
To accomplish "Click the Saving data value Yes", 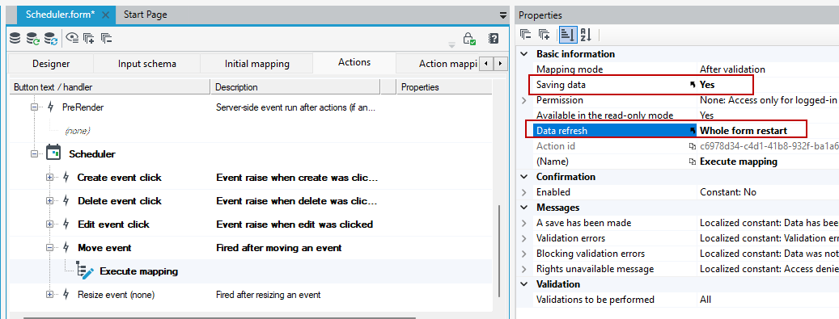I will point(707,85).
